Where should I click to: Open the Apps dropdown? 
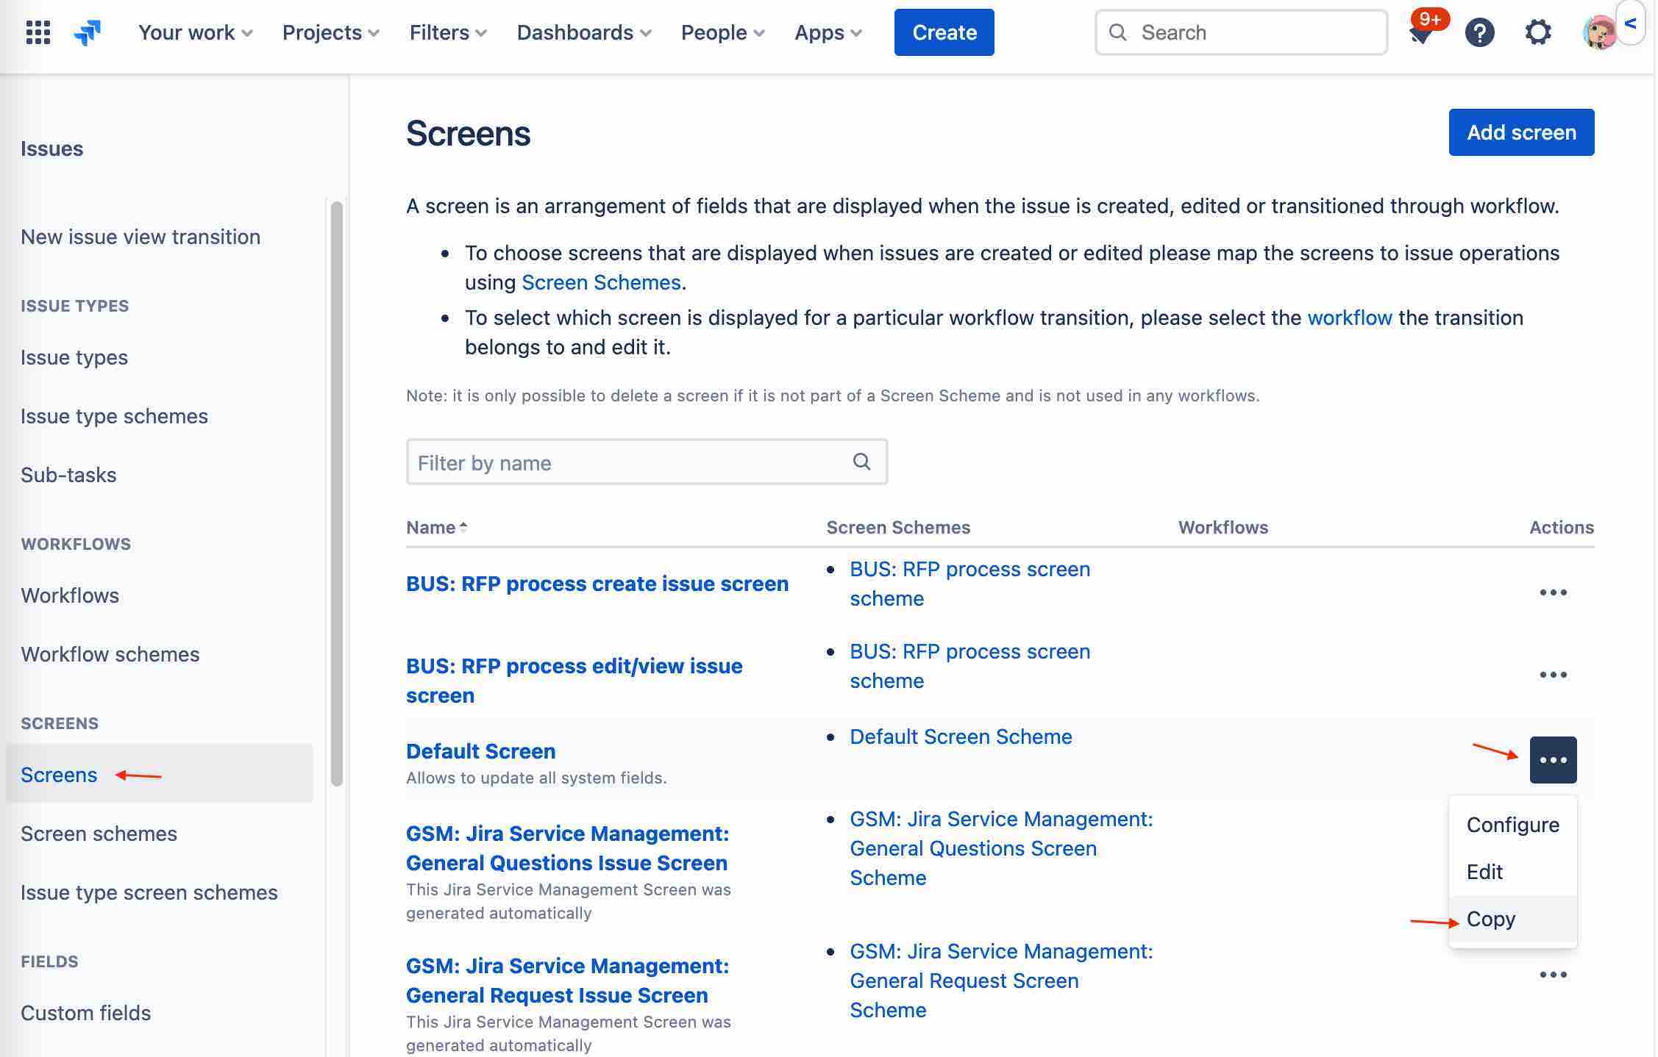point(827,32)
